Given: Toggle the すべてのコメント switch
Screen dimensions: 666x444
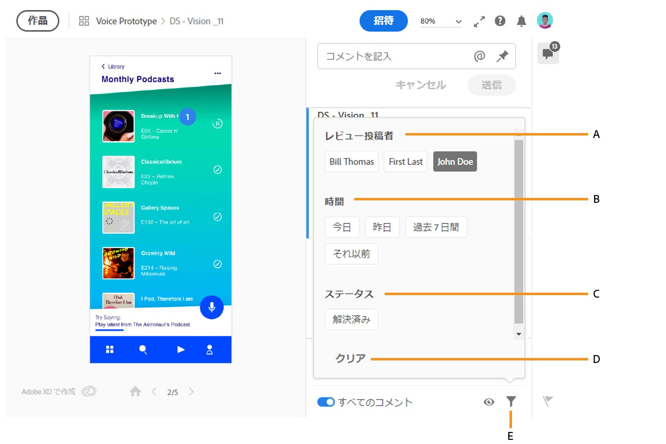Looking at the screenshot, I should click(326, 402).
